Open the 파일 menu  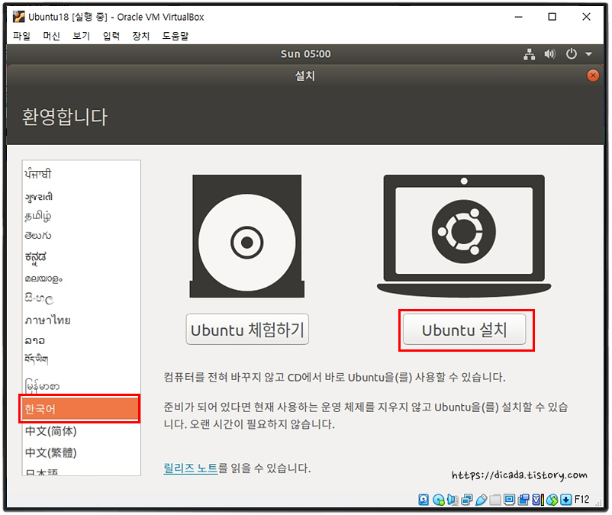(21, 36)
